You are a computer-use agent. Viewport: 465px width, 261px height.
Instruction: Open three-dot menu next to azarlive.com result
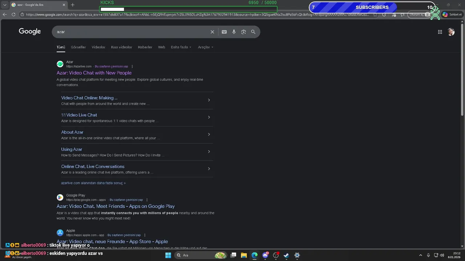132,67
